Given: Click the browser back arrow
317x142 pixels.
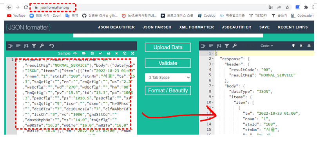Looking at the screenshot, I should 9,7.
